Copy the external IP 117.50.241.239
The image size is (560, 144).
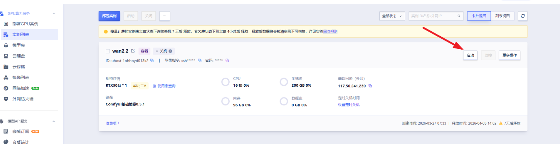coord(370,86)
